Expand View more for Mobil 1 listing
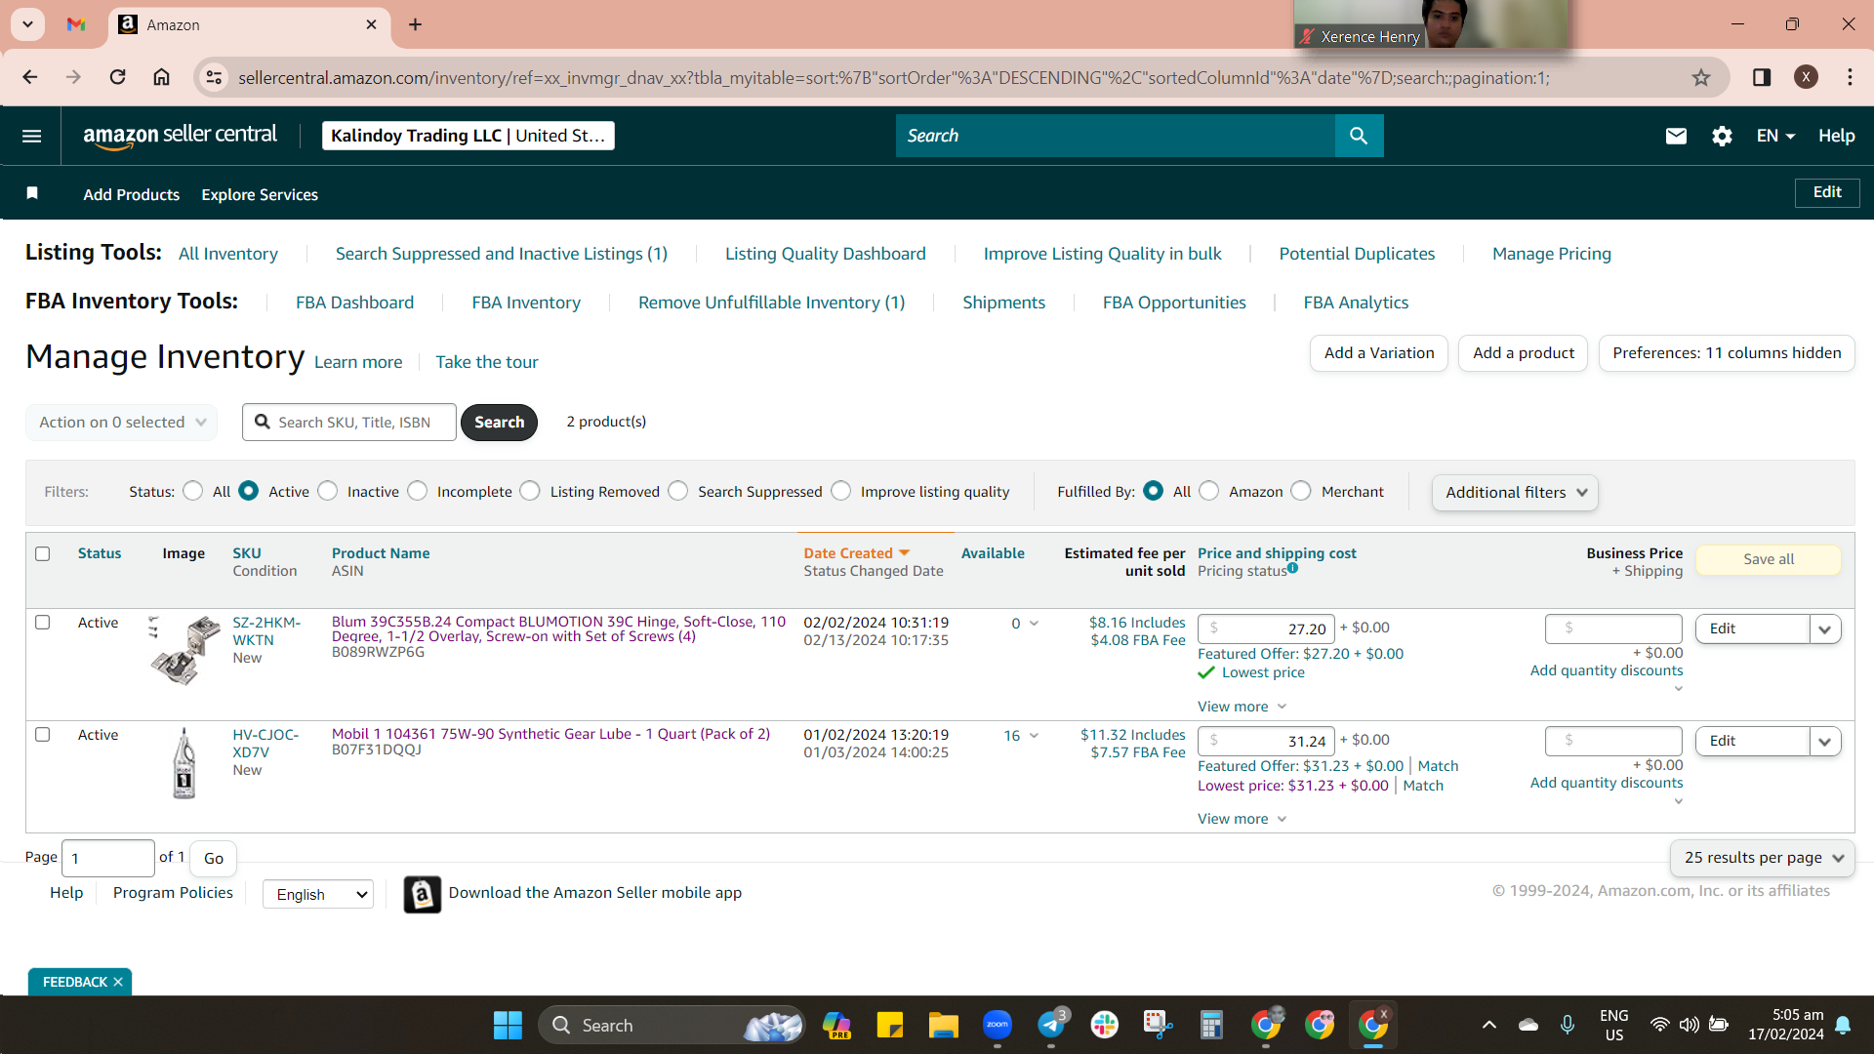This screenshot has height=1054, width=1874. click(1243, 819)
